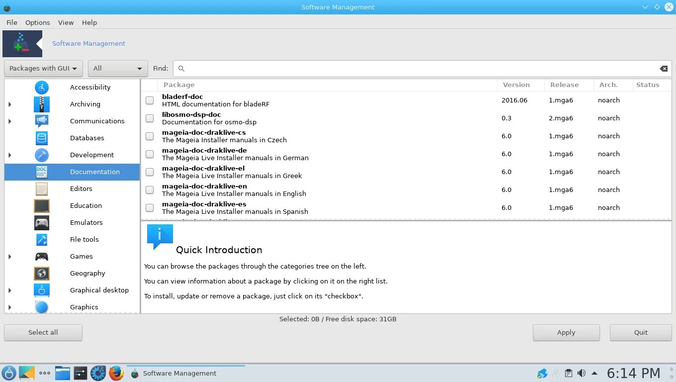
Task: Open the Packages with GUI dropdown
Action: point(43,68)
